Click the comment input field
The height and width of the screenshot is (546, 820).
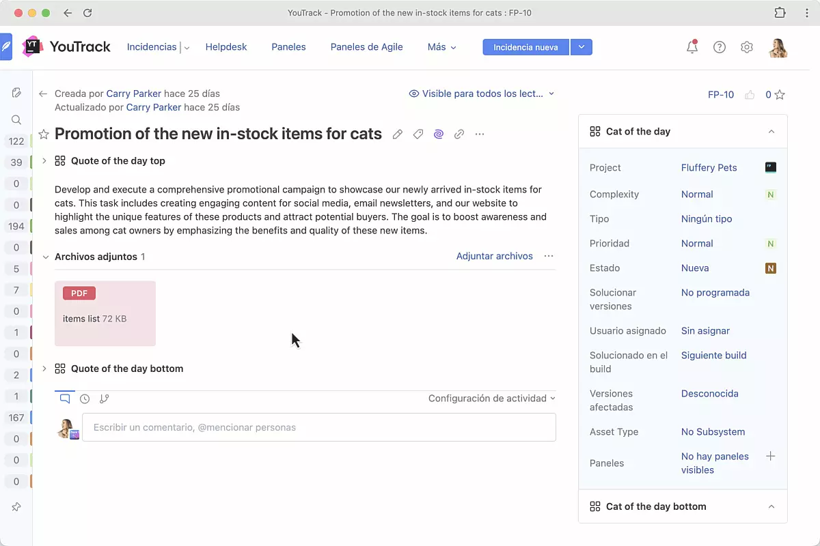tap(319, 427)
